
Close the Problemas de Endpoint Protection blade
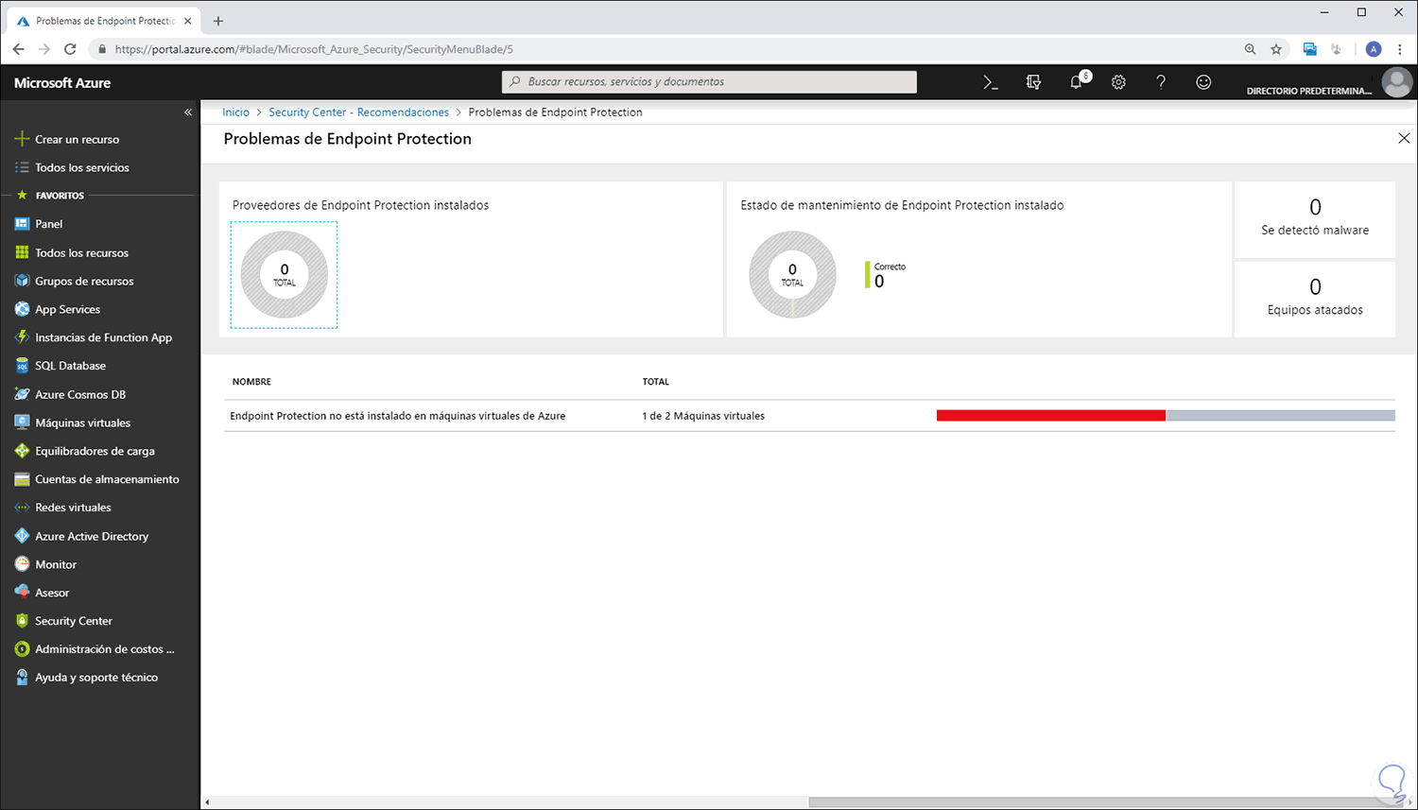tap(1404, 138)
